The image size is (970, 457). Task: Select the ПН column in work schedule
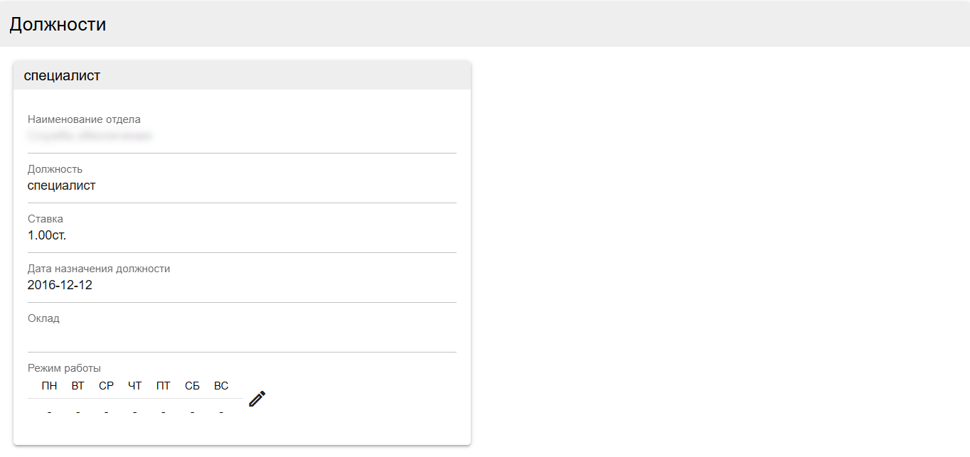pos(49,386)
